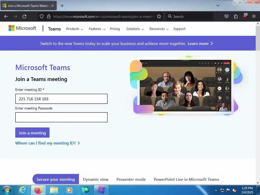Show hidden system tray icons
The image size is (260, 195).
[x=216, y=190]
